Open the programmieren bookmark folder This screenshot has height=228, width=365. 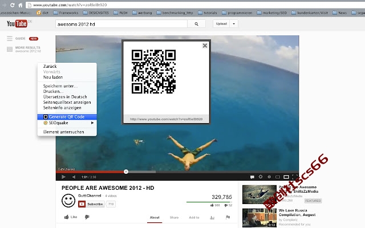tap(237, 13)
